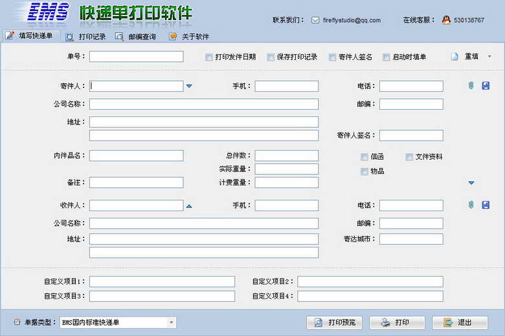Click the recipient 邮编 field
Screen dimensions: 505x336
411,224
